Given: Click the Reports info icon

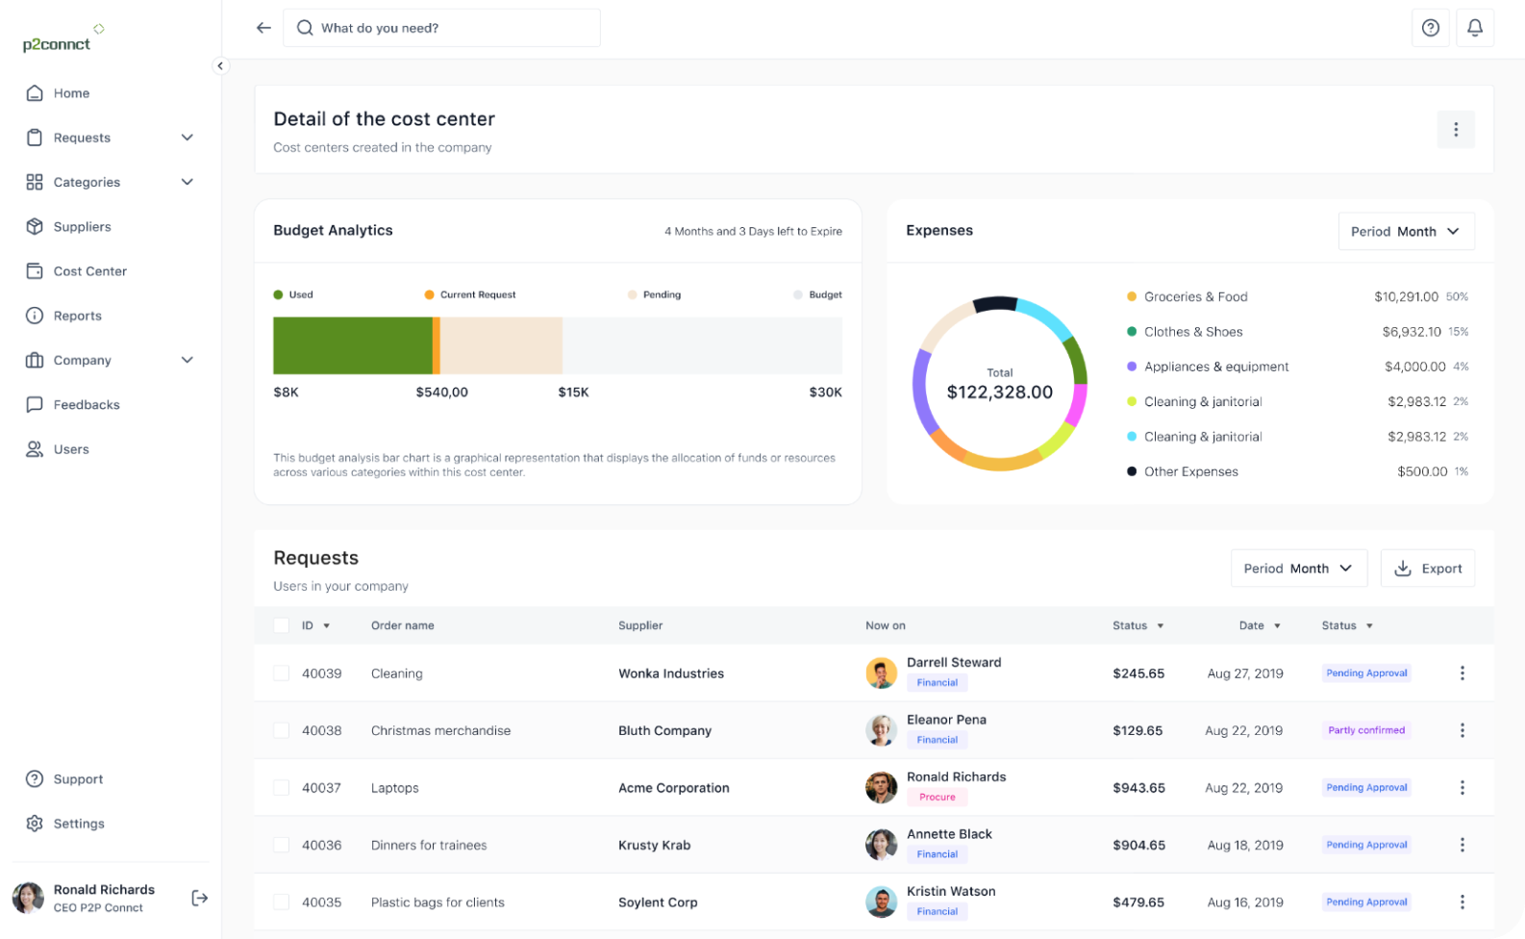Looking at the screenshot, I should pyautogui.click(x=35, y=316).
